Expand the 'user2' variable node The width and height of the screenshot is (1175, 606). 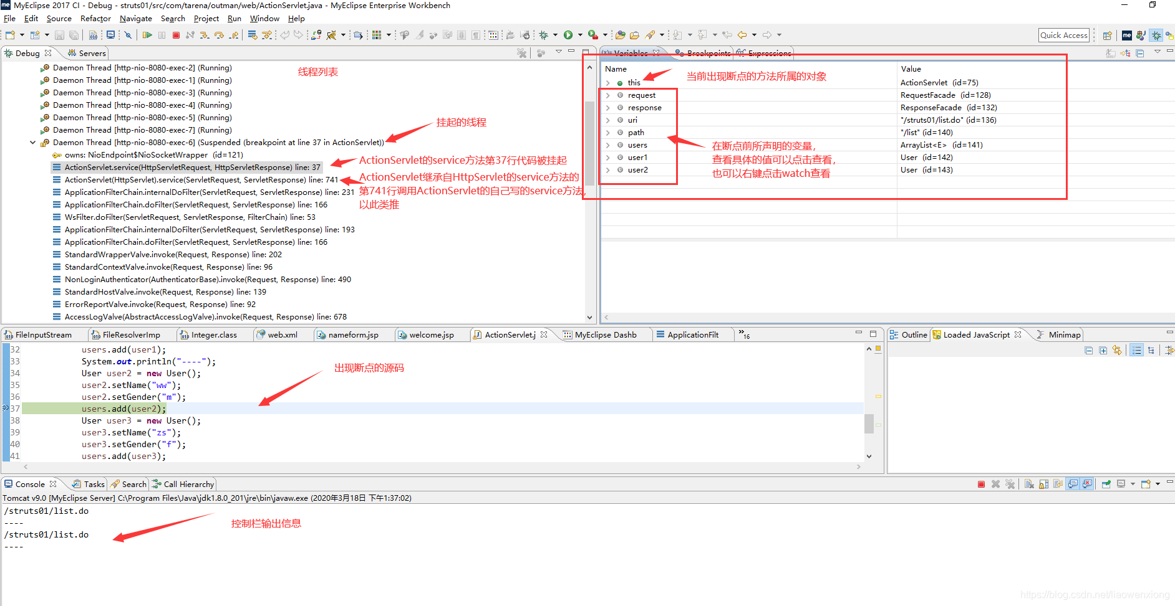(x=608, y=170)
